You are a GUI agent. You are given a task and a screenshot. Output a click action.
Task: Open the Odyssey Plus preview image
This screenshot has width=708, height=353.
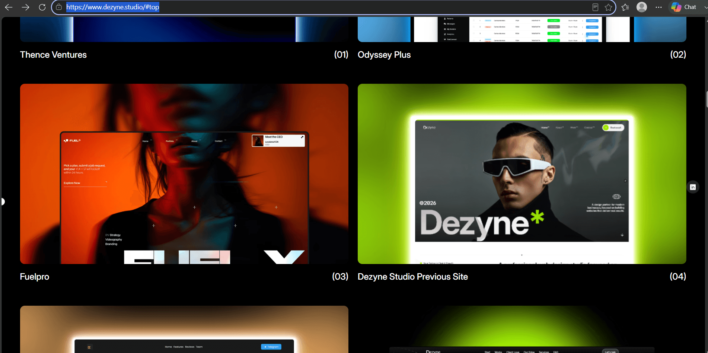click(x=522, y=29)
